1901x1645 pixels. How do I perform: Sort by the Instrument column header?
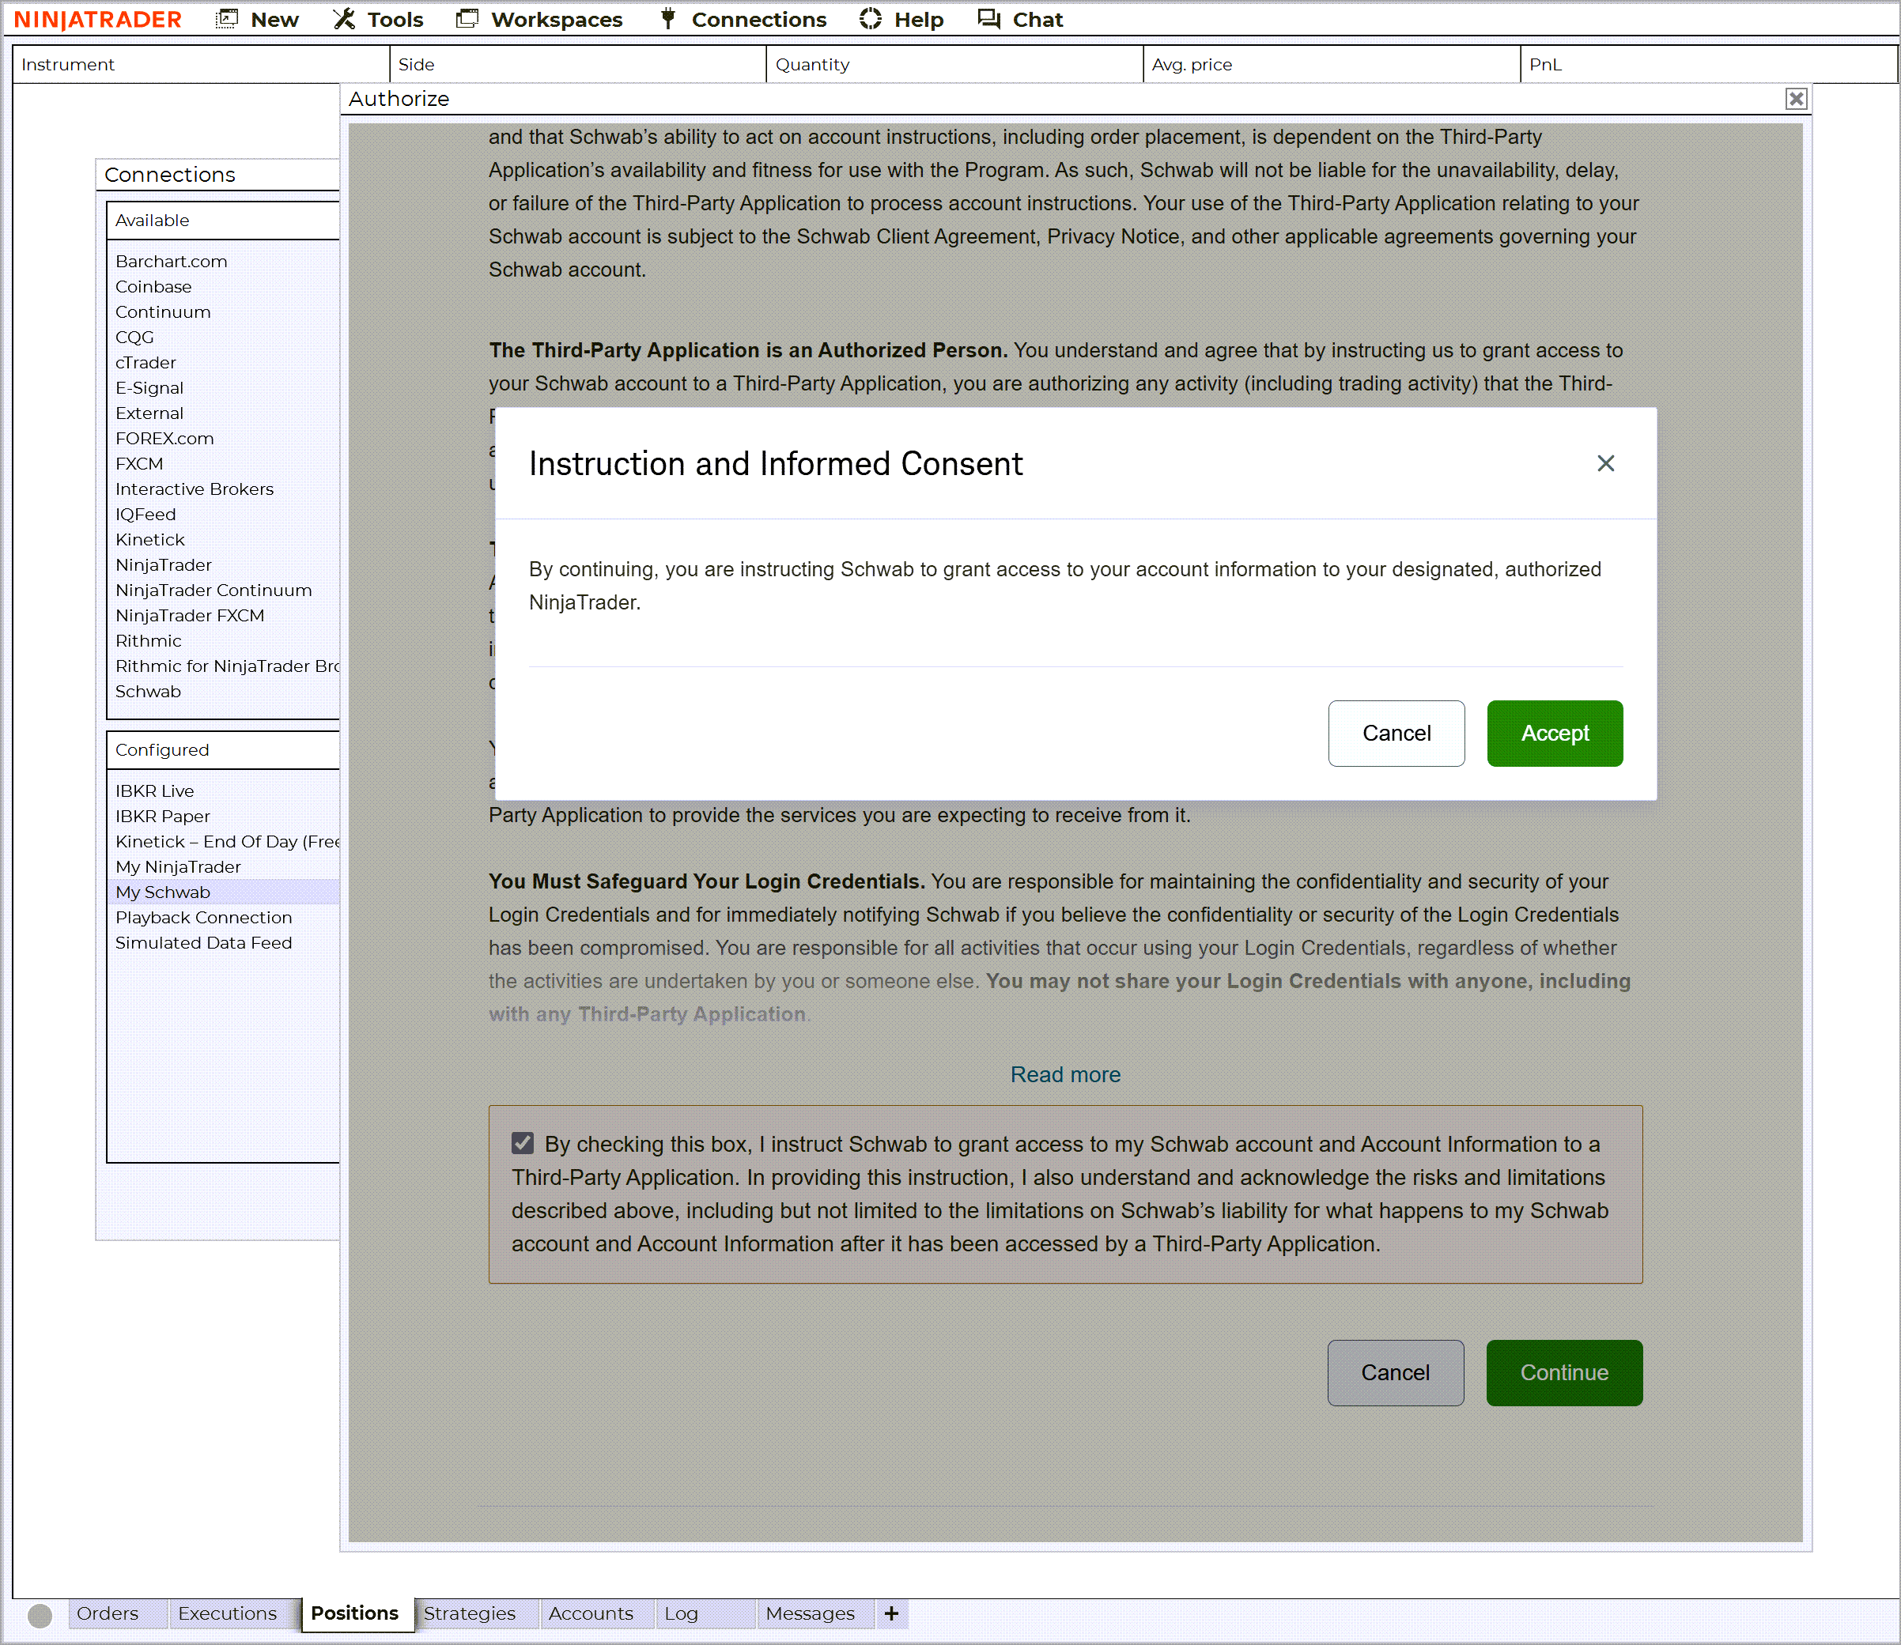click(x=68, y=64)
